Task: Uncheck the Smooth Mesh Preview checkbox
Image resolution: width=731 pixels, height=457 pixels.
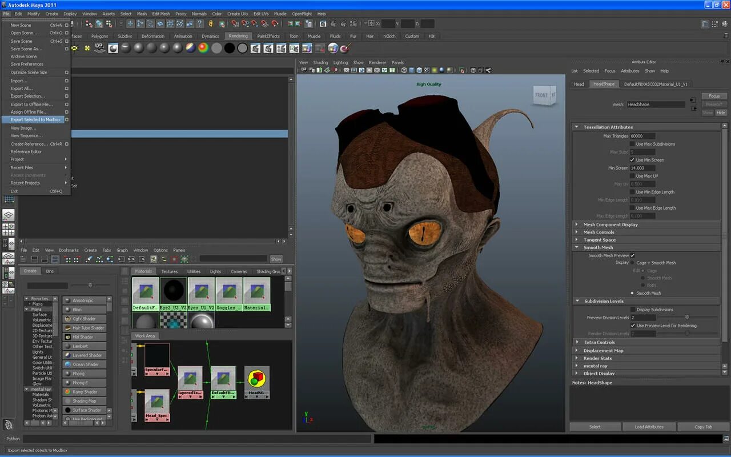Action: point(632,255)
